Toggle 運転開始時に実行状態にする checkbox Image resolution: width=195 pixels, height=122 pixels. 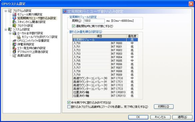point(73,26)
